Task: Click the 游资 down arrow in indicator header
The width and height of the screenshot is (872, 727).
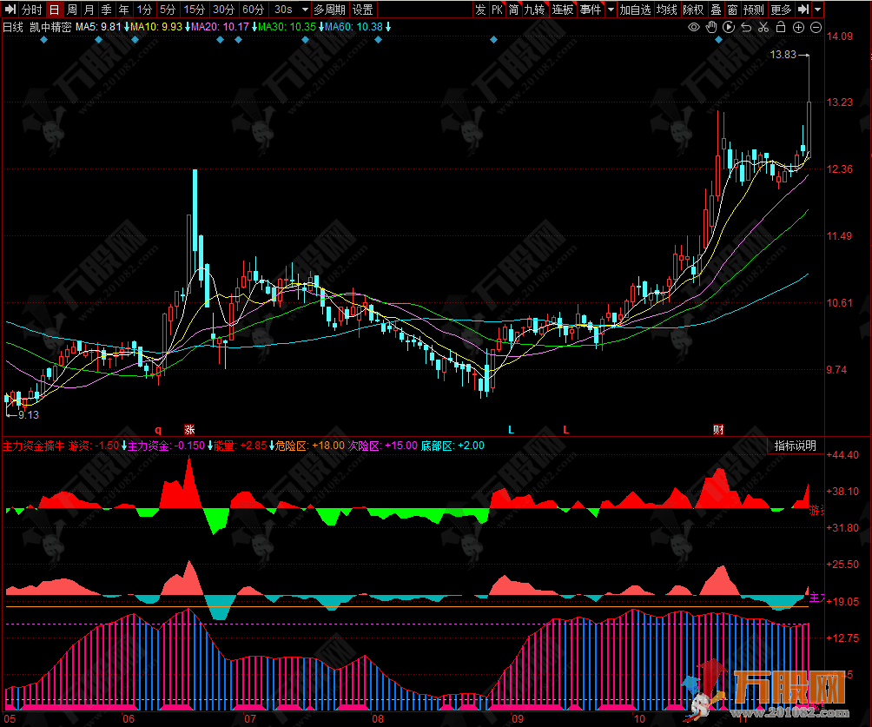Action: tap(124, 446)
